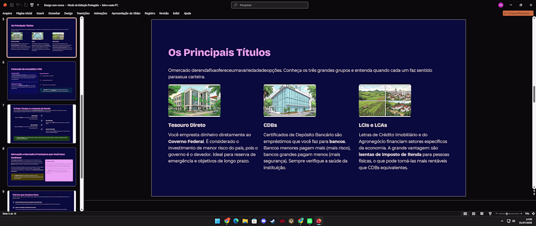This screenshot has height=226, width=536.
Task: Click the LCIs e LCAs farmland image
Action: click(384, 100)
